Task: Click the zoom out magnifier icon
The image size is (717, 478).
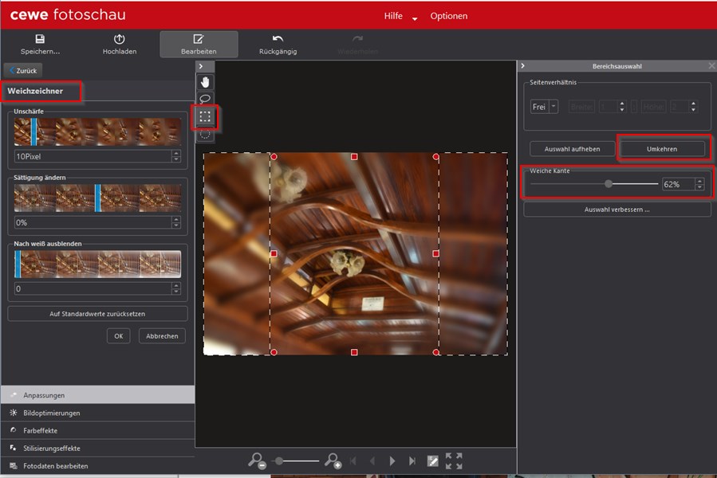Action: pyautogui.click(x=257, y=460)
